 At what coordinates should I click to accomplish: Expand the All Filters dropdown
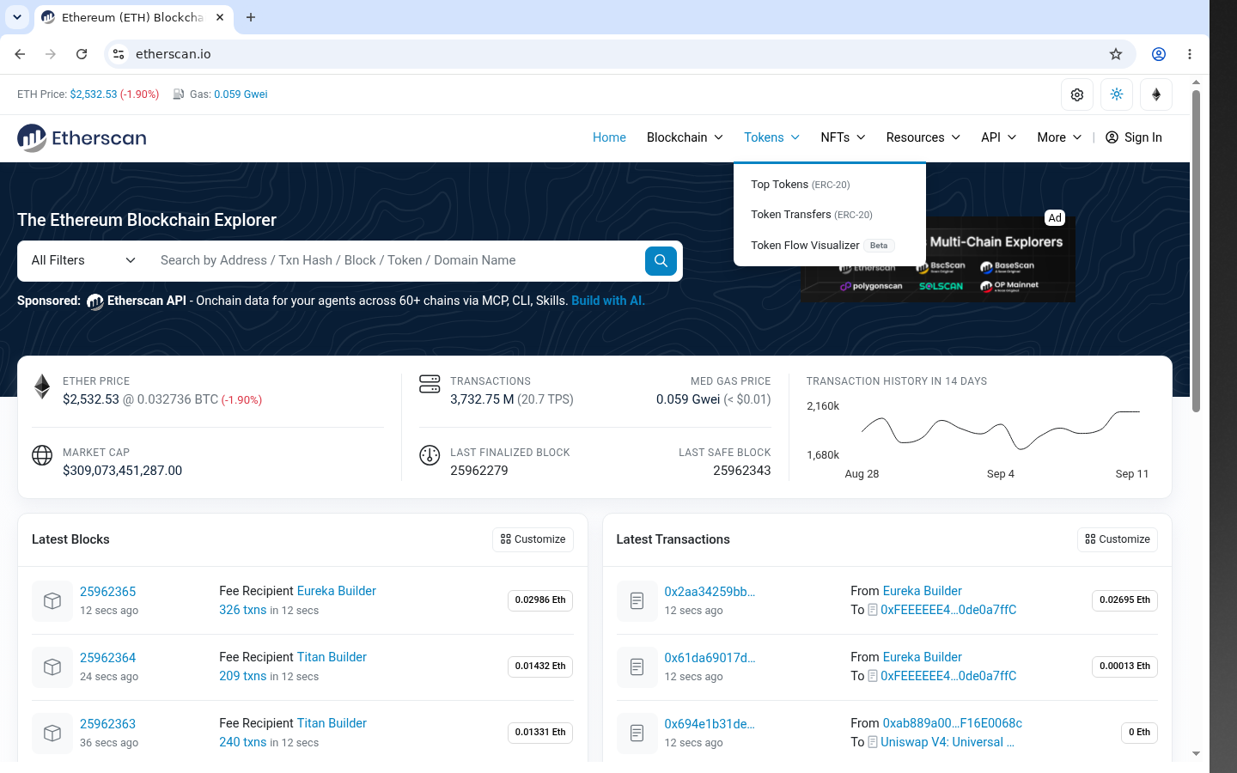coord(83,260)
